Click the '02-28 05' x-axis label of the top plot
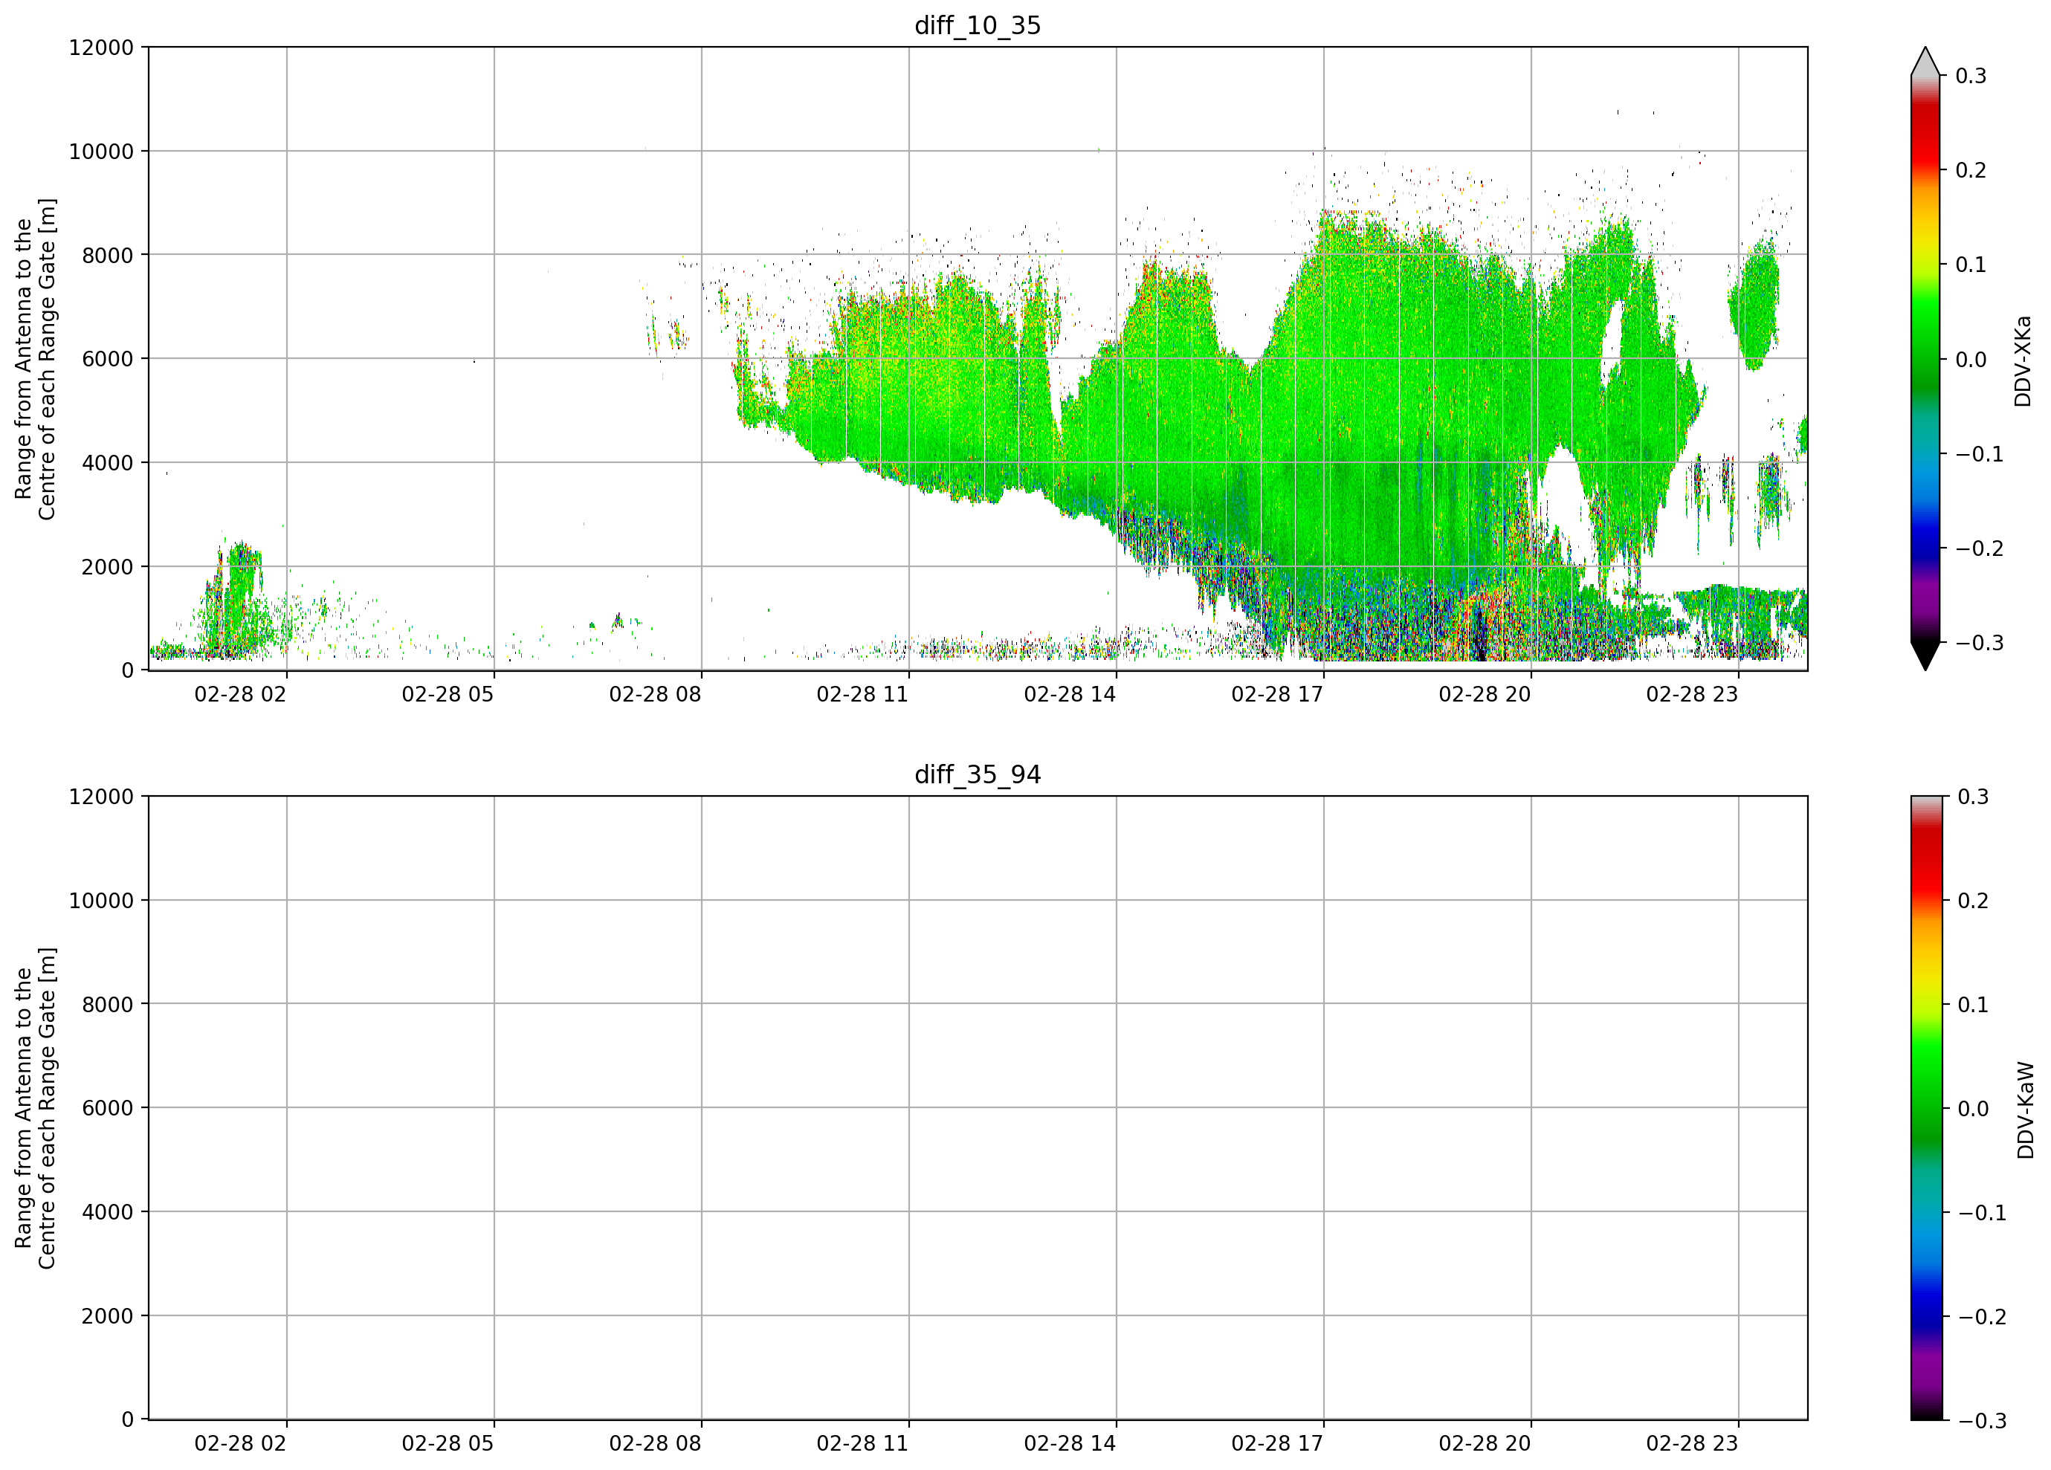This screenshot has width=2051, height=1470. click(x=448, y=694)
